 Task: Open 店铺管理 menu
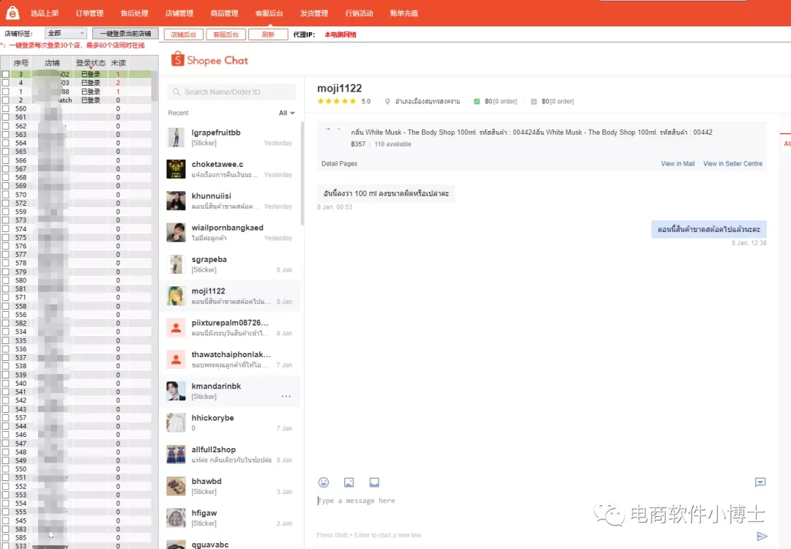pos(179,13)
